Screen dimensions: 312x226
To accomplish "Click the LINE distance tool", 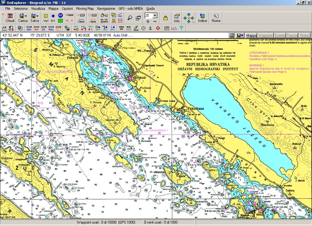I will (x=120, y=15).
